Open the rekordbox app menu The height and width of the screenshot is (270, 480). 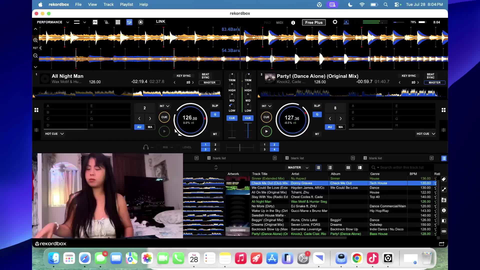pos(59,4)
